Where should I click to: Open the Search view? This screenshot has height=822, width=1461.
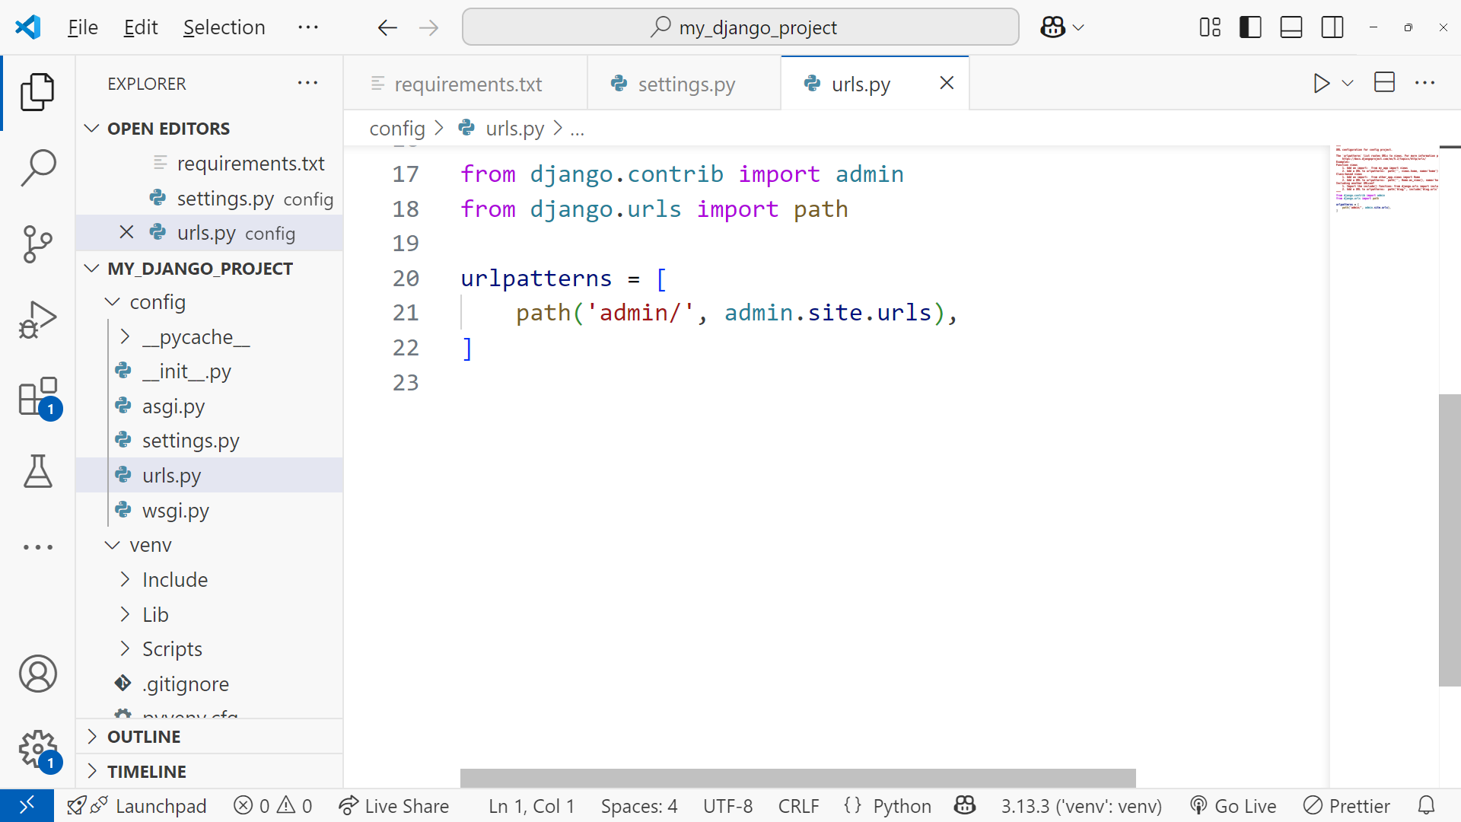(x=37, y=167)
